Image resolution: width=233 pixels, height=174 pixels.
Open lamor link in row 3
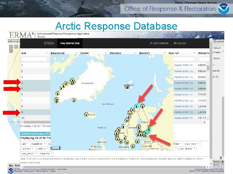[x=184, y=77]
